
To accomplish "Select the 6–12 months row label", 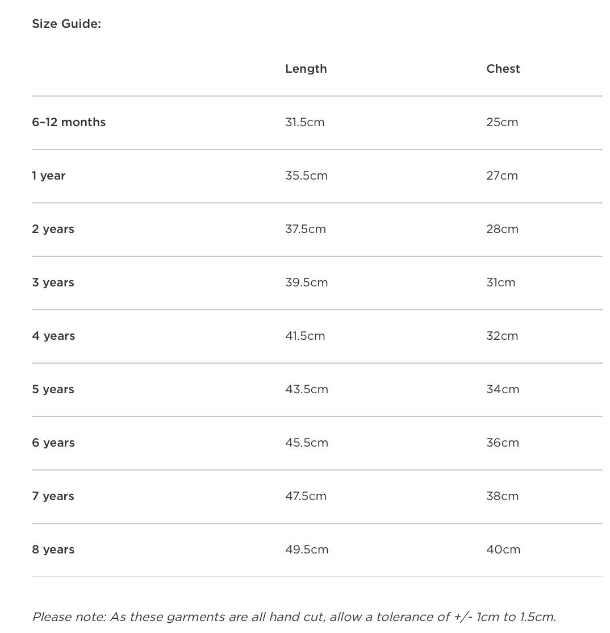I will point(69,122).
